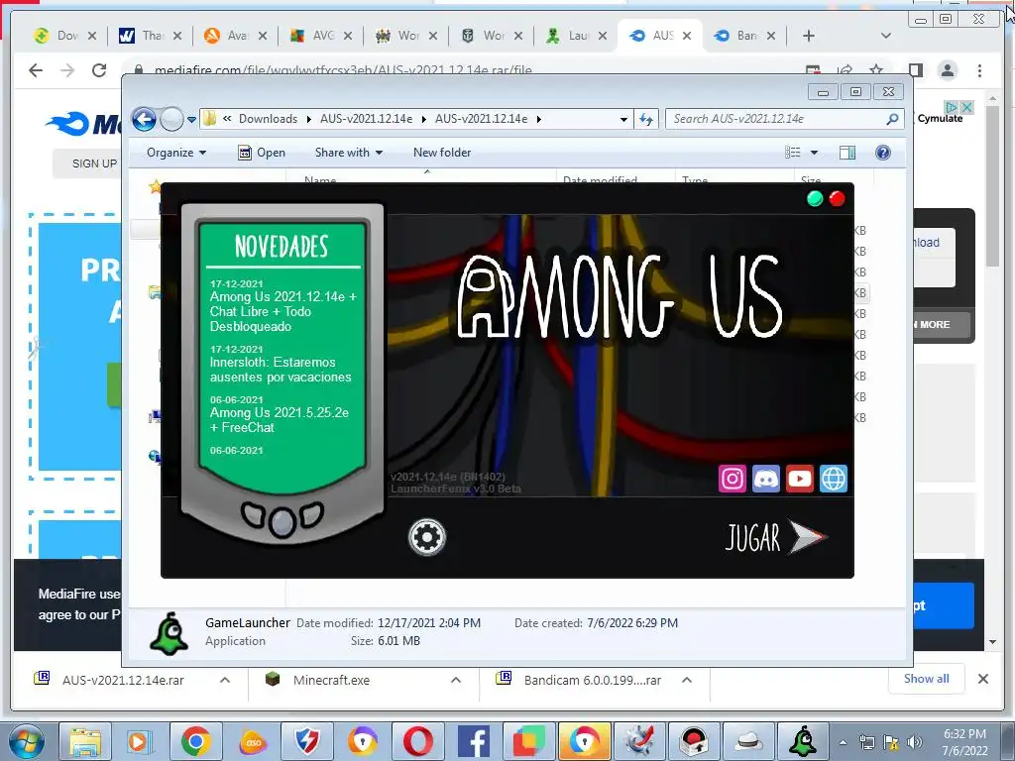Click the JUGAR play button
The width and height of the screenshot is (1015, 761).
click(777, 537)
